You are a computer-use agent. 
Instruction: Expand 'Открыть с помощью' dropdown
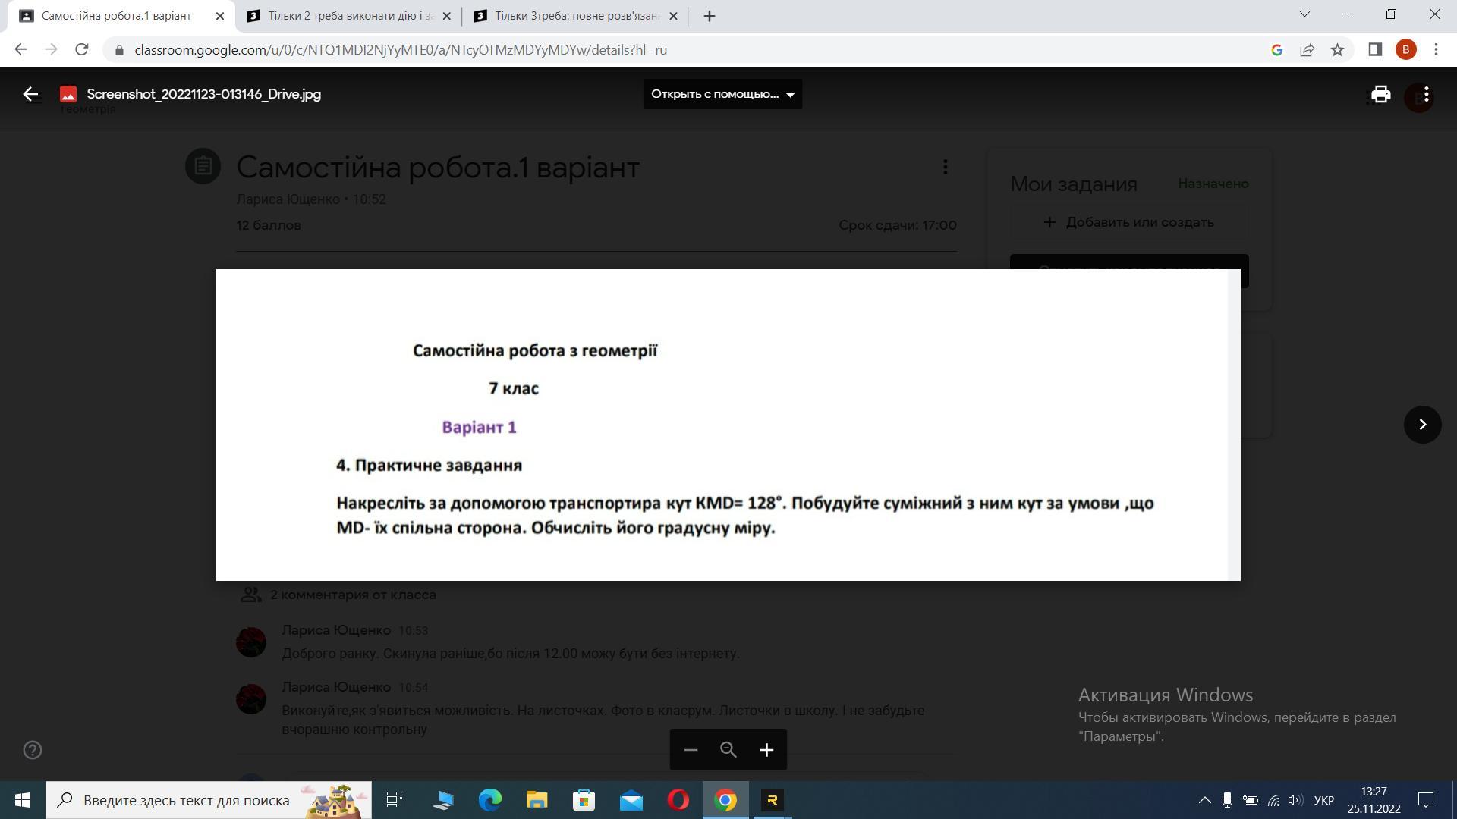(722, 94)
